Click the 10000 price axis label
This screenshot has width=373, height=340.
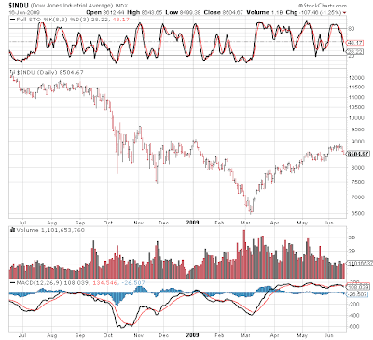click(x=356, y=118)
